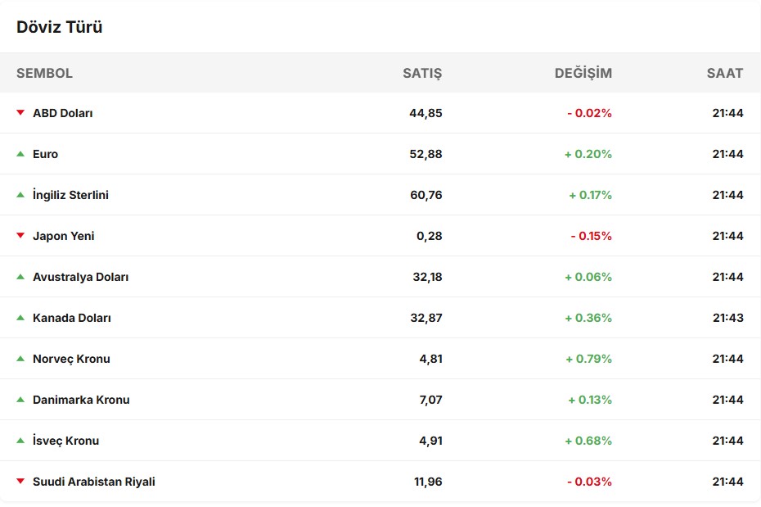Click the Norveç Kronu +0.79% change value
Viewport: 761px width, 507px height.
point(588,359)
